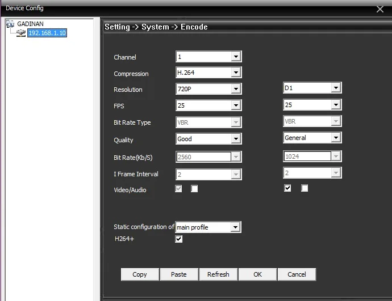Open the Channel dropdown
Screen dimensions: 392x301
click(x=208, y=57)
